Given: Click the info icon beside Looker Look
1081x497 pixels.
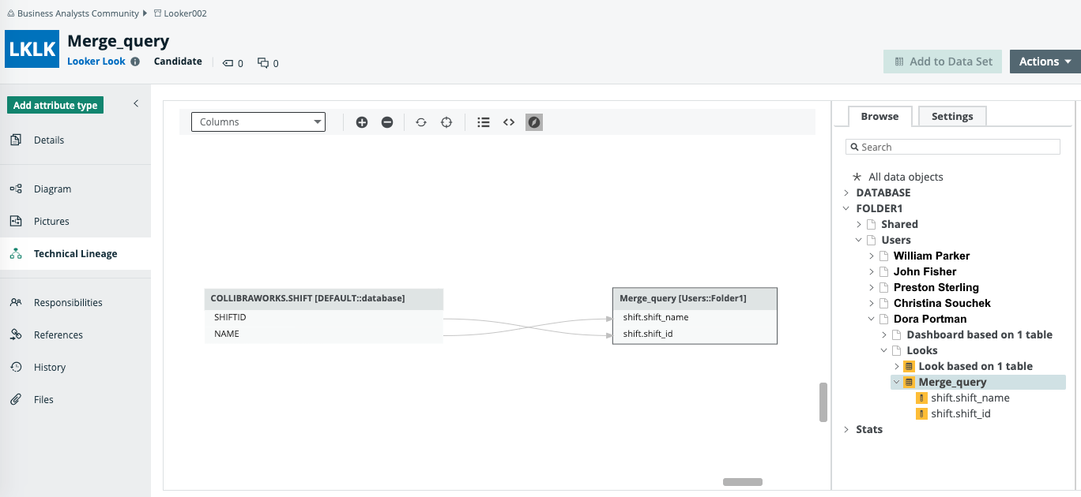Looking at the screenshot, I should click(x=135, y=62).
